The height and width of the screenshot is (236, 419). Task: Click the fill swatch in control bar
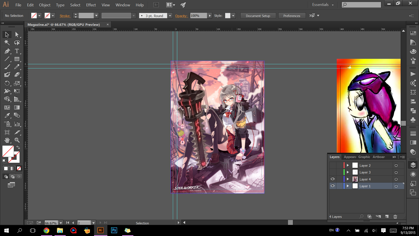coord(34,16)
